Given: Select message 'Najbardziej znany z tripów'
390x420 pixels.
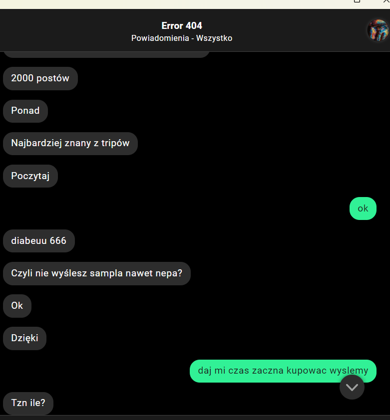Looking at the screenshot, I should coord(70,143).
